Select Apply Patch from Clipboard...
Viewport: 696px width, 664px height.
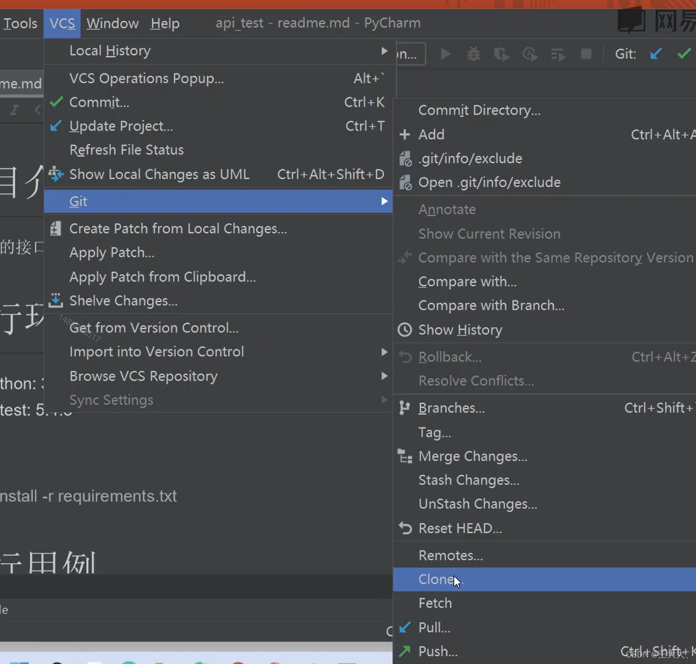tap(219, 277)
